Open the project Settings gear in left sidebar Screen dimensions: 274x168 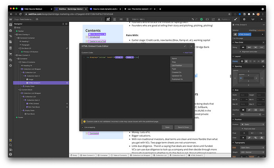point(11,66)
